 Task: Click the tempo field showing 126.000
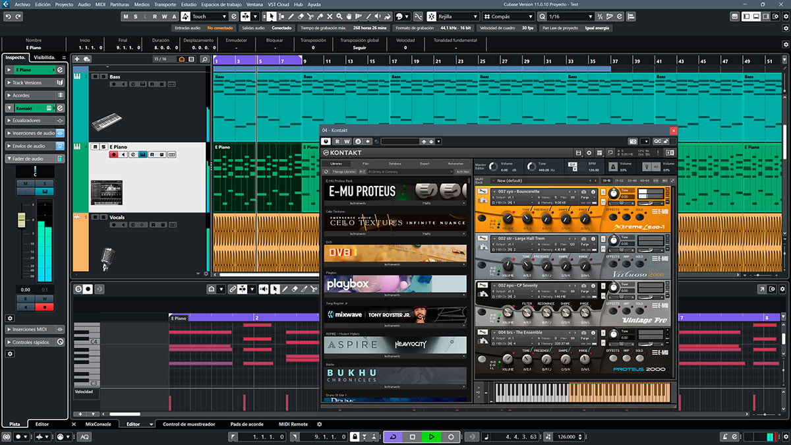pos(566,436)
